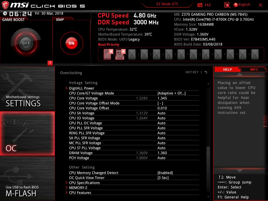This screenshot has width=268, height=201.
Task: Expand CPU Specifications submenu
Action: 84,183
